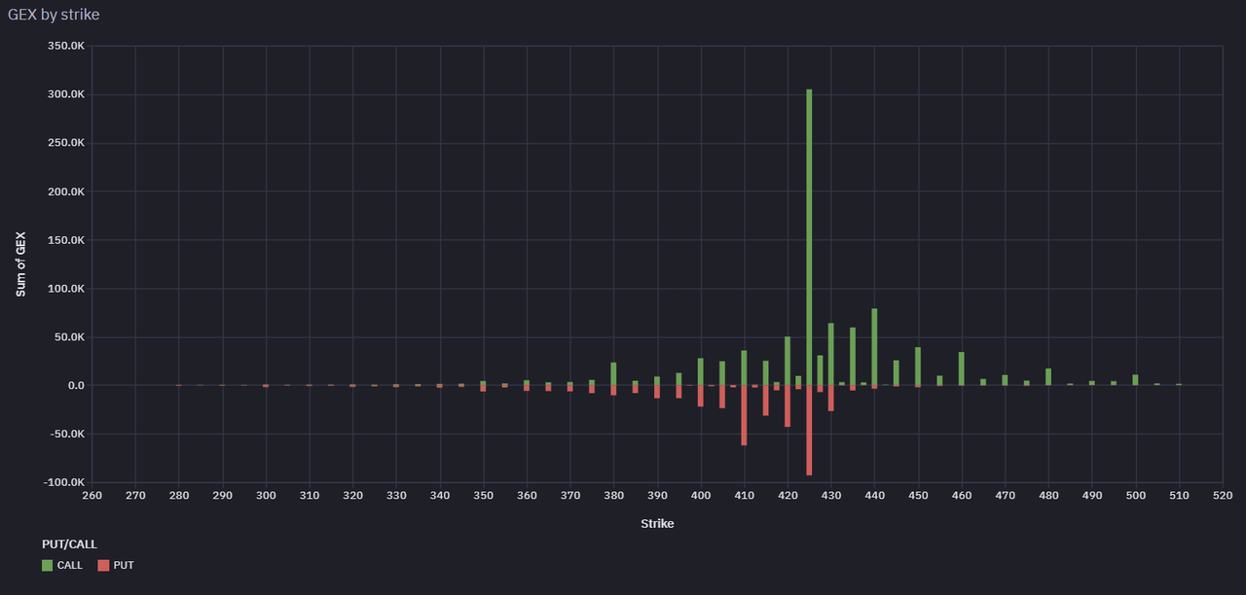1246x595 pixels.
Task: Click the 'GEX by strike' chart title
Action: coord(54,15)
